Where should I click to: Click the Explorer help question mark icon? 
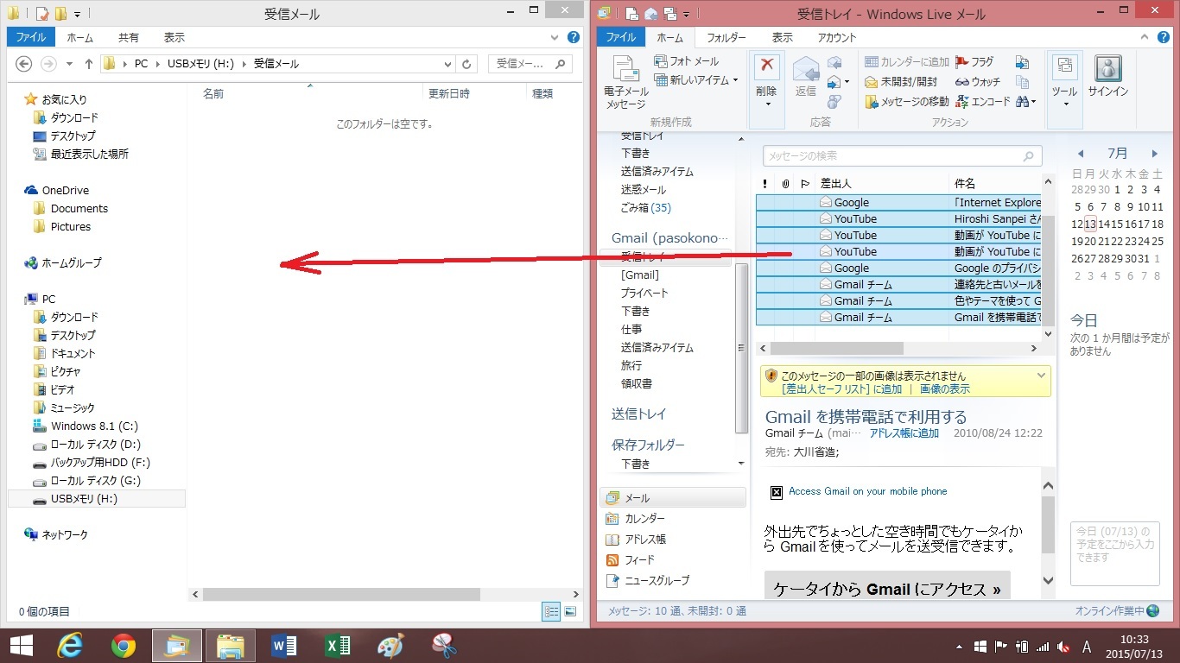click(x=573, y=38)
